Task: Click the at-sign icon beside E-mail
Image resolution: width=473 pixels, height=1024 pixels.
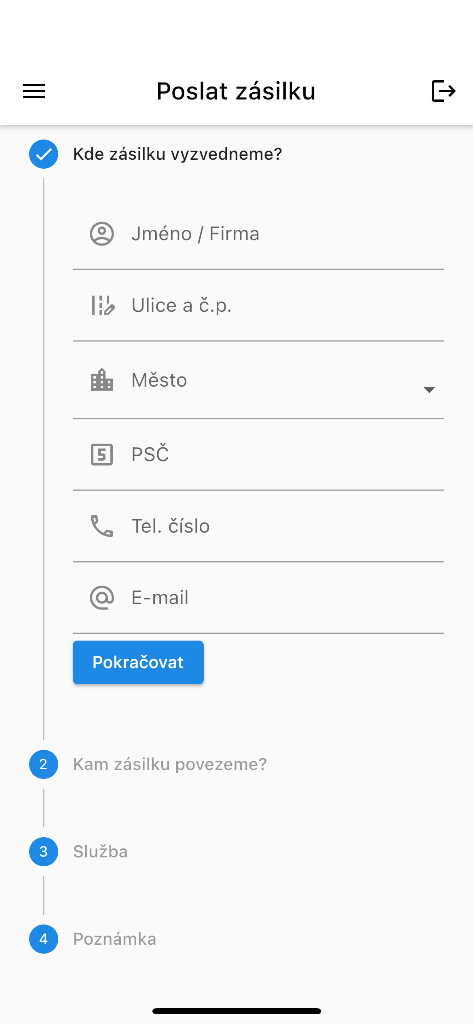Action: (102, 598)
